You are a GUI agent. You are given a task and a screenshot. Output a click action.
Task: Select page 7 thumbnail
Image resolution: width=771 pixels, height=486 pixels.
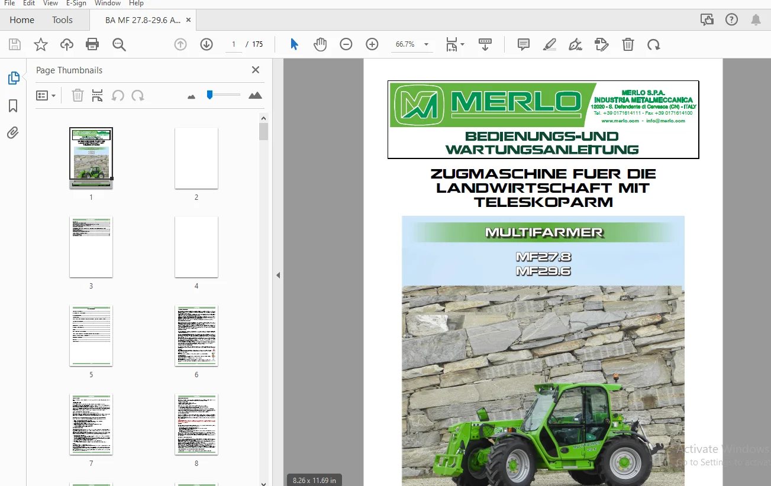[91, 424]
